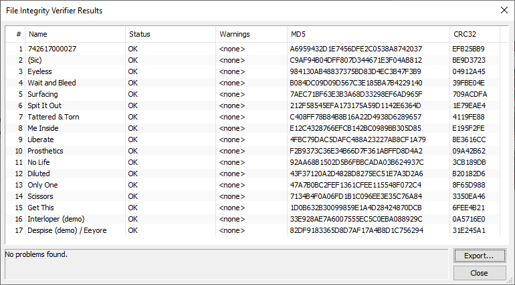This screenshot has height=285, width=515.
Task: Click the Export... button
Action: click(479, 256)
